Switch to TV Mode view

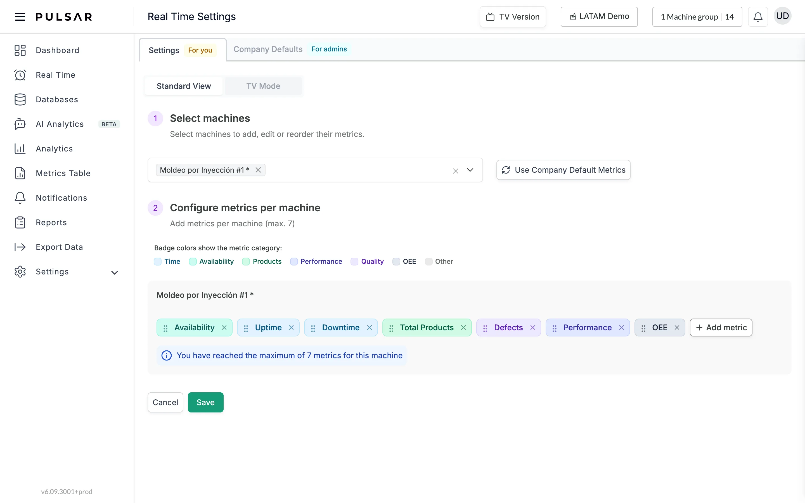point(263,86)
